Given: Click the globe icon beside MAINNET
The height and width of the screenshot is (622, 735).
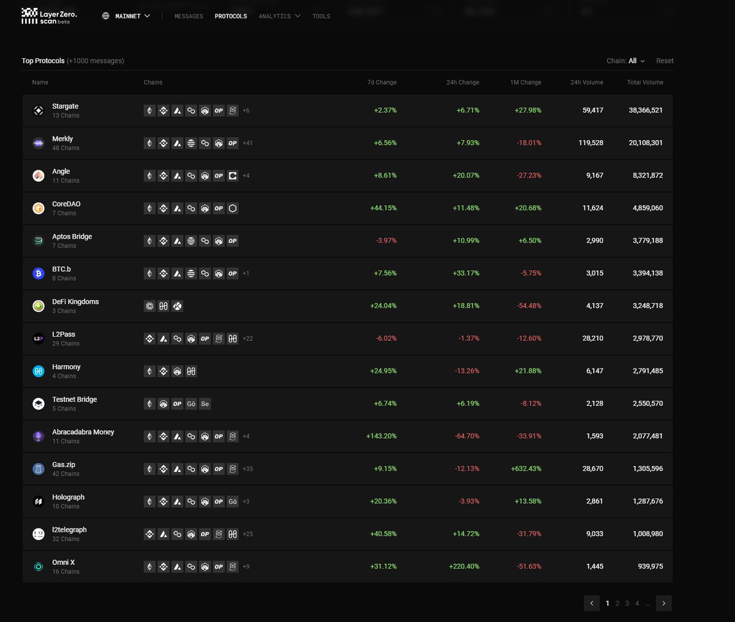Looking at the screenshot, I should pos(106,16).
